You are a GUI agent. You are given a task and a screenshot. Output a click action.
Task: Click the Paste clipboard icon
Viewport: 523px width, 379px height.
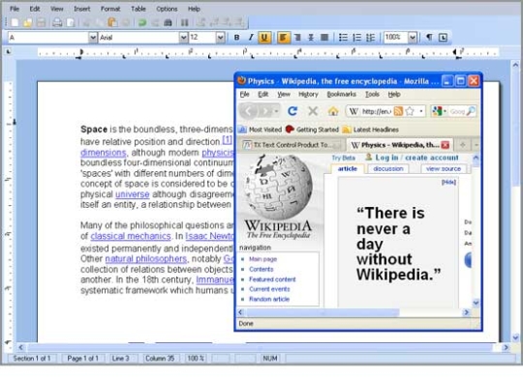click(112, 22)
